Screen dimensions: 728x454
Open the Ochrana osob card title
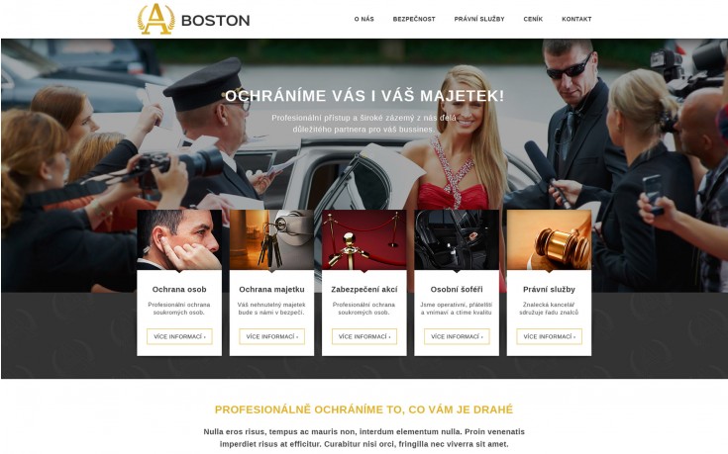(x=179, y=290)
